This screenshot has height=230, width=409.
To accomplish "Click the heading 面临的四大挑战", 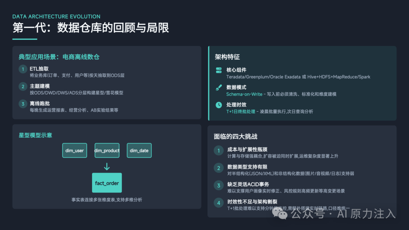I will (x=236, y=137).
